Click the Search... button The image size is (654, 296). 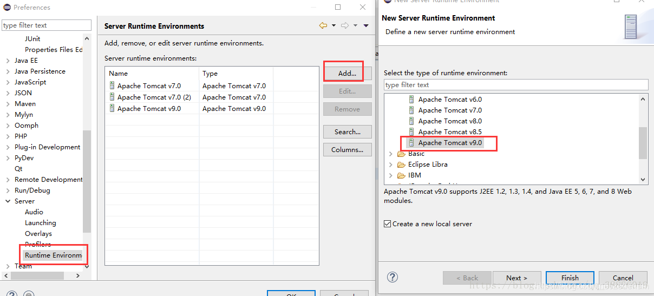[x=348, y=131]
